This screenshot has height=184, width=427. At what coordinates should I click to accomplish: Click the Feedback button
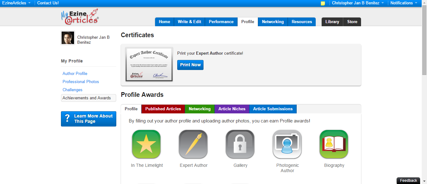point(409,181)
